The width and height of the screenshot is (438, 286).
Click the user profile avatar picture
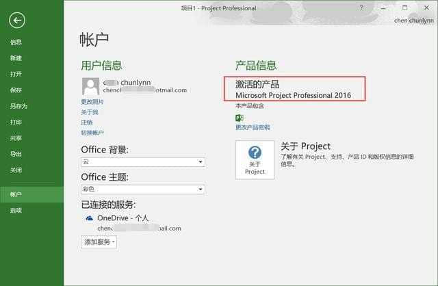tap(90, 86)
